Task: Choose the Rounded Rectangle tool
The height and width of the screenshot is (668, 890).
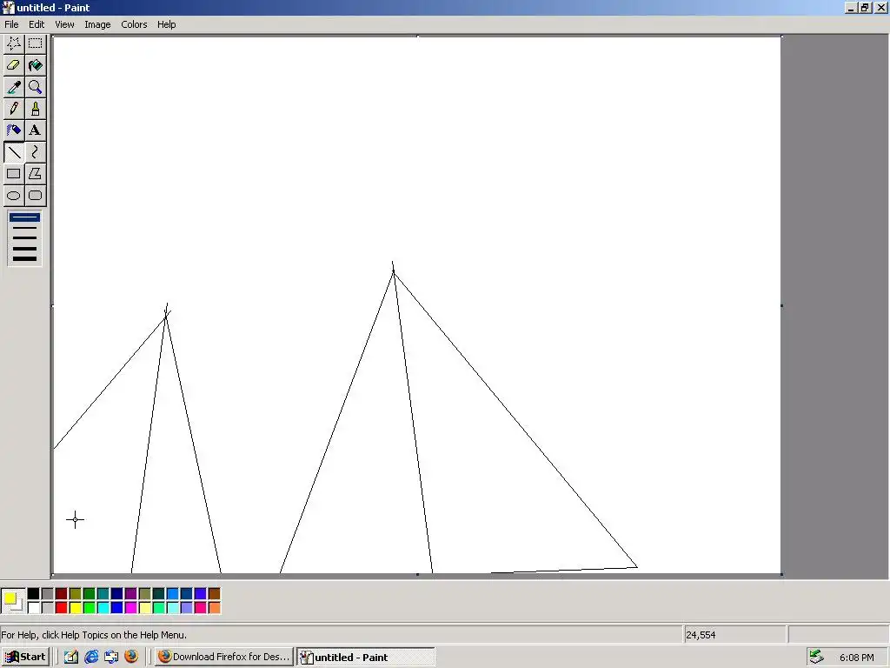Action: click(35, 196)
